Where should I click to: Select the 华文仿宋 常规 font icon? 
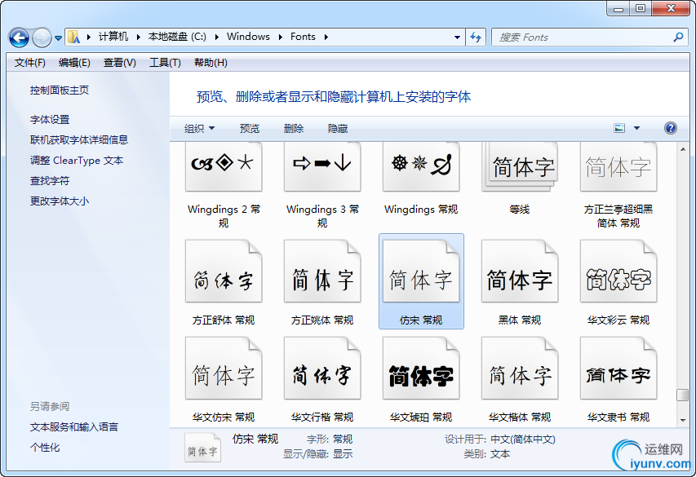click(224, 369)
